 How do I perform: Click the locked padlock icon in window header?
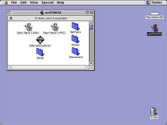(11, 18)
